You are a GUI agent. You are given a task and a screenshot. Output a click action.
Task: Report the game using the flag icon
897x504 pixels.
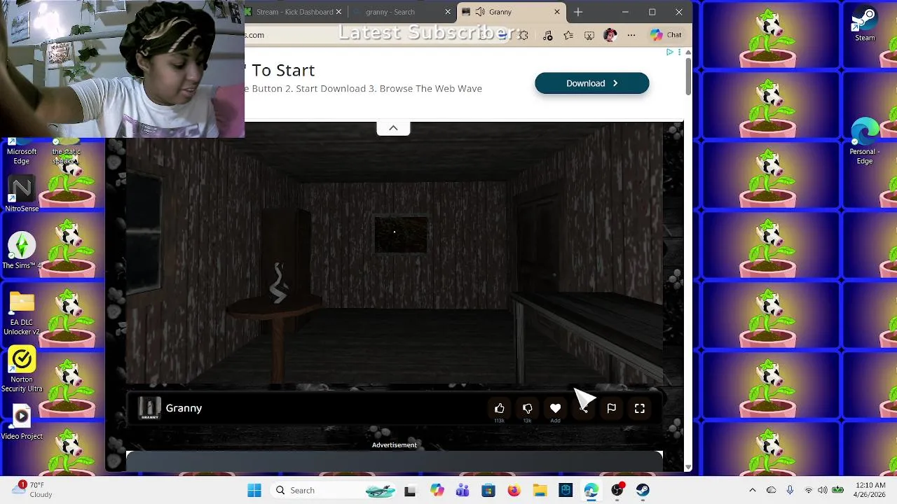point(611,408)
